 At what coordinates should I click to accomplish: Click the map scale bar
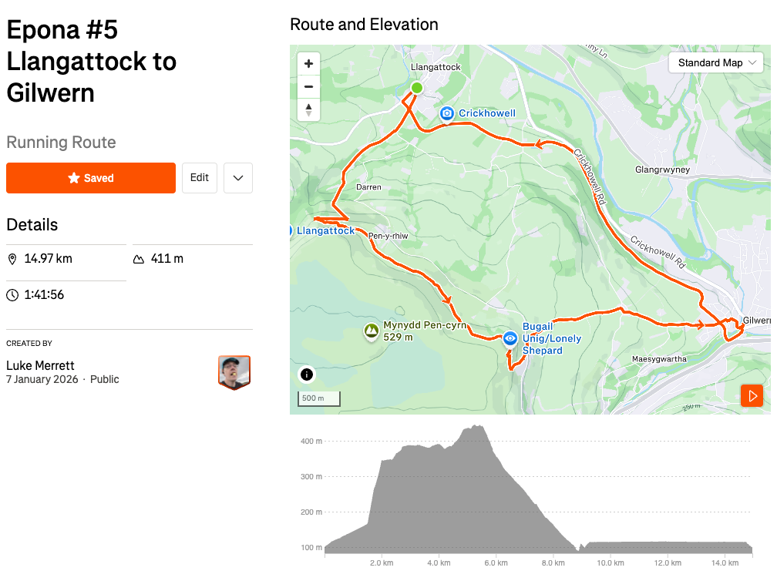(x=318, y=398)
